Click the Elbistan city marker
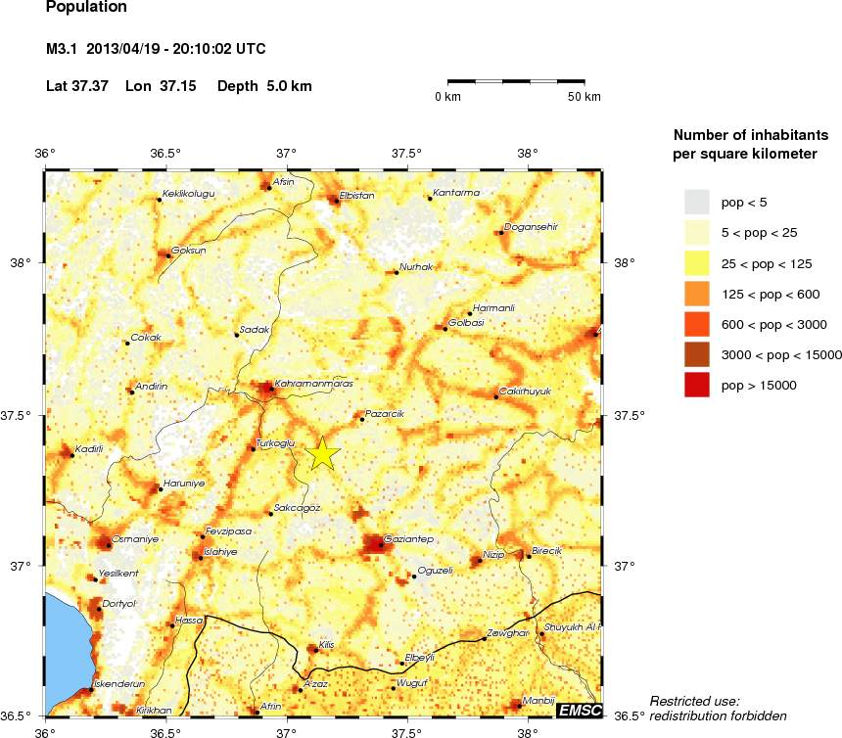Viewport: 842px width, 738px height. point(337,201)
